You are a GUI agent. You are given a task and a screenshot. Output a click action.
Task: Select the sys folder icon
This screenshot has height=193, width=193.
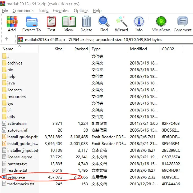(4, 103)
